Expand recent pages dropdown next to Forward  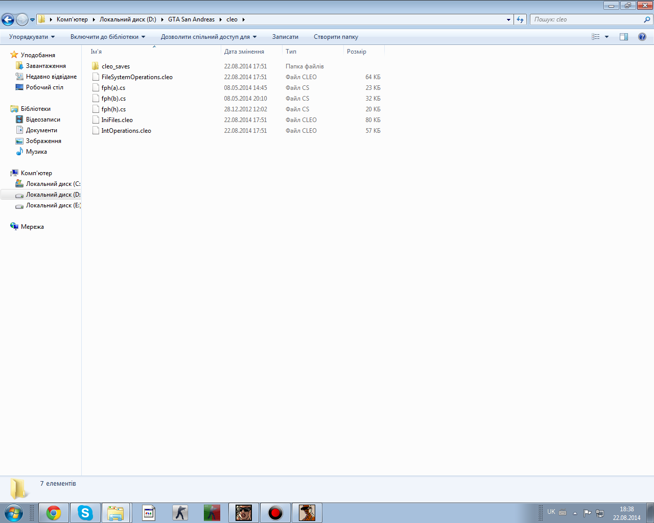click(33, 20)
